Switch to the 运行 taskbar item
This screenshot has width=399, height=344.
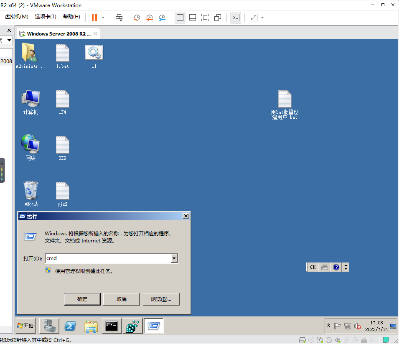(153, 326)
